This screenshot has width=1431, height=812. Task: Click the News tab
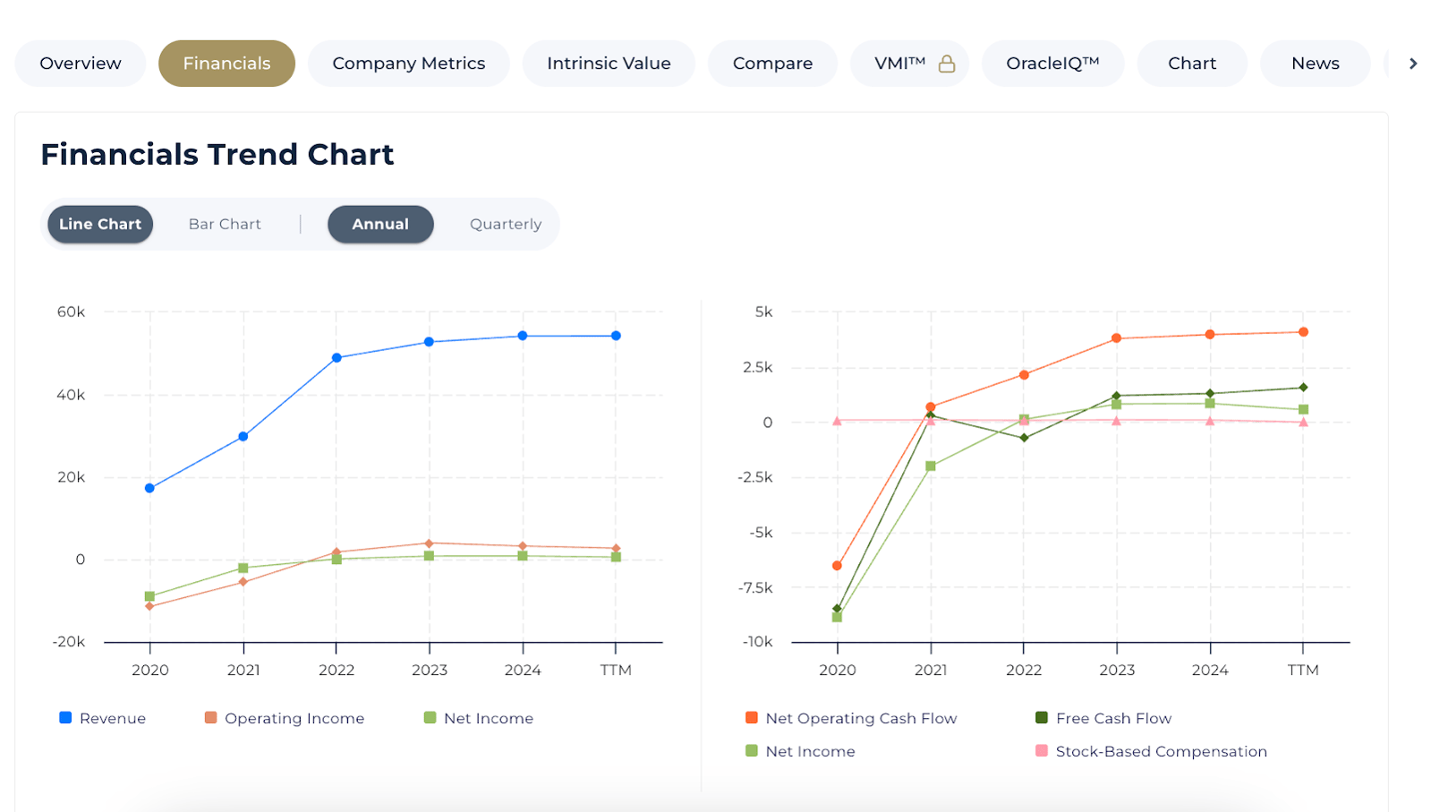coord(1315,64)
